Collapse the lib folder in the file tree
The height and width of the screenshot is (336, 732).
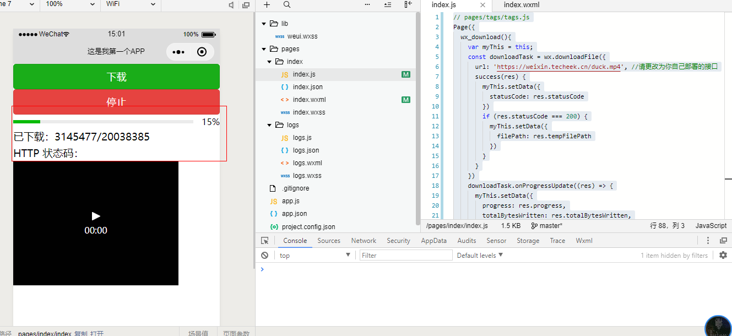(264, 24)
